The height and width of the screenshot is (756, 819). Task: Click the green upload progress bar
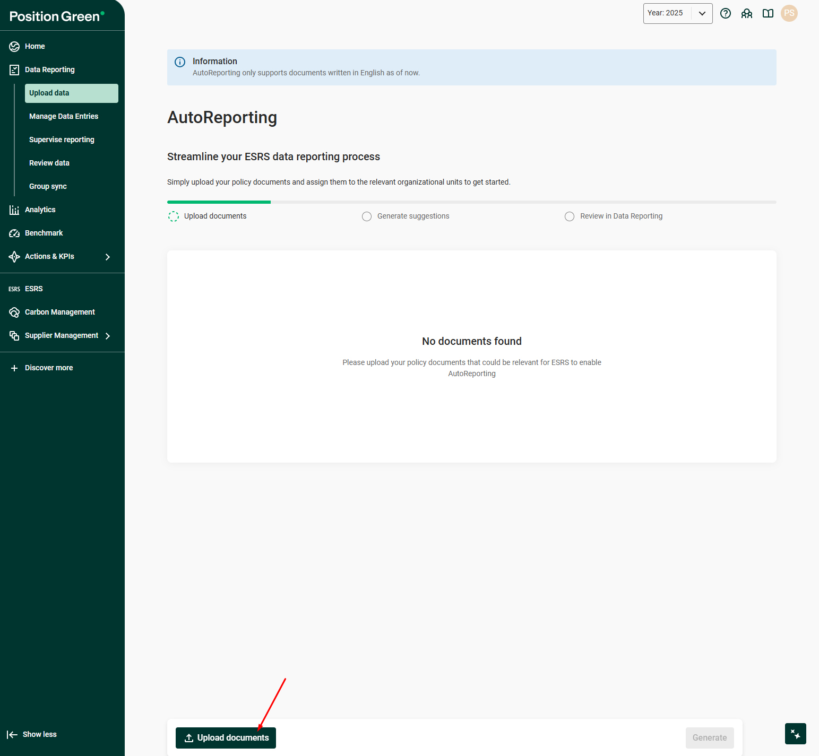[x=219, y=202]
